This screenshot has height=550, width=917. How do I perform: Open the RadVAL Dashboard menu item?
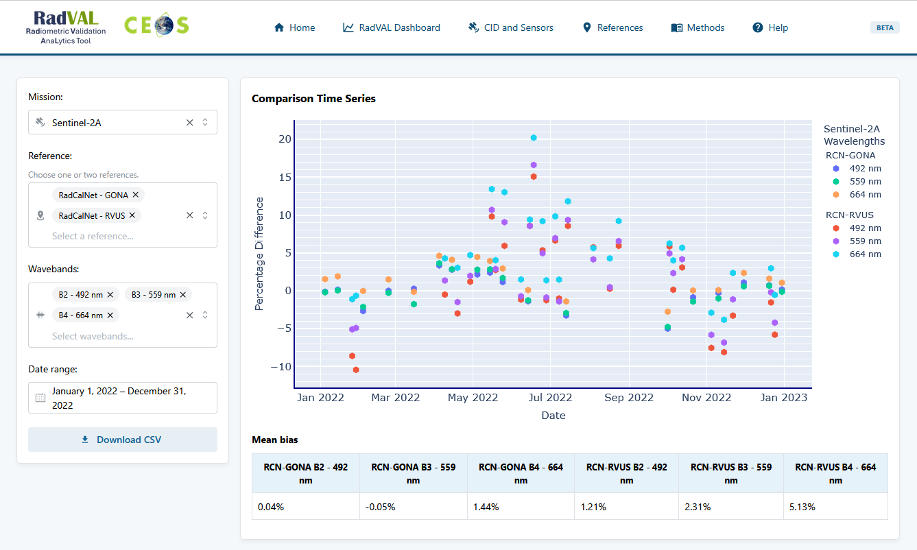point(392,28)
